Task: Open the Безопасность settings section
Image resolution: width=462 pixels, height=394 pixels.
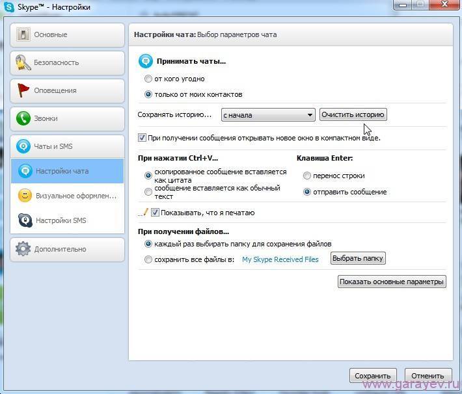Action: tap(67, 62)
